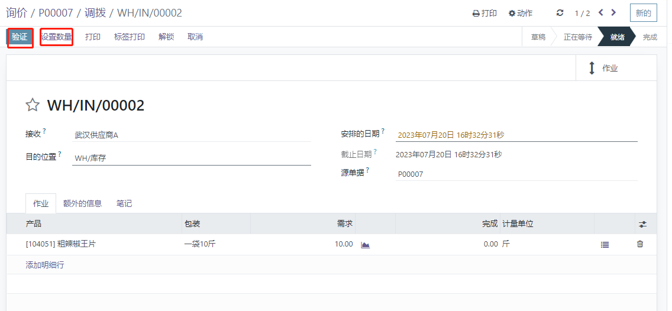Open the forecast chart icon next to 10.00
This screenshot has height=311, width=672.
point(365,245)
